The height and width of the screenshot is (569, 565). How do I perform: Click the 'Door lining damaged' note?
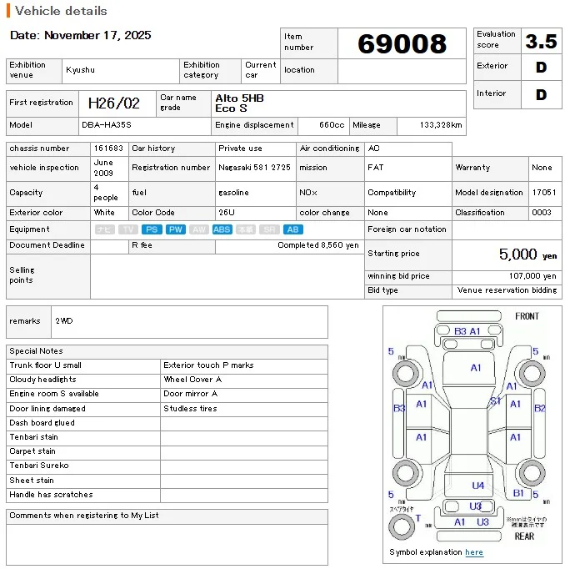point(47,408)
